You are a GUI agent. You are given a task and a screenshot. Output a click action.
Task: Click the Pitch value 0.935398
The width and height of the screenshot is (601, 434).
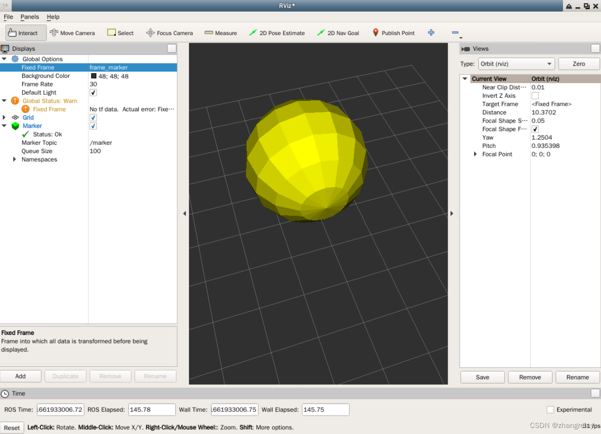546,146
